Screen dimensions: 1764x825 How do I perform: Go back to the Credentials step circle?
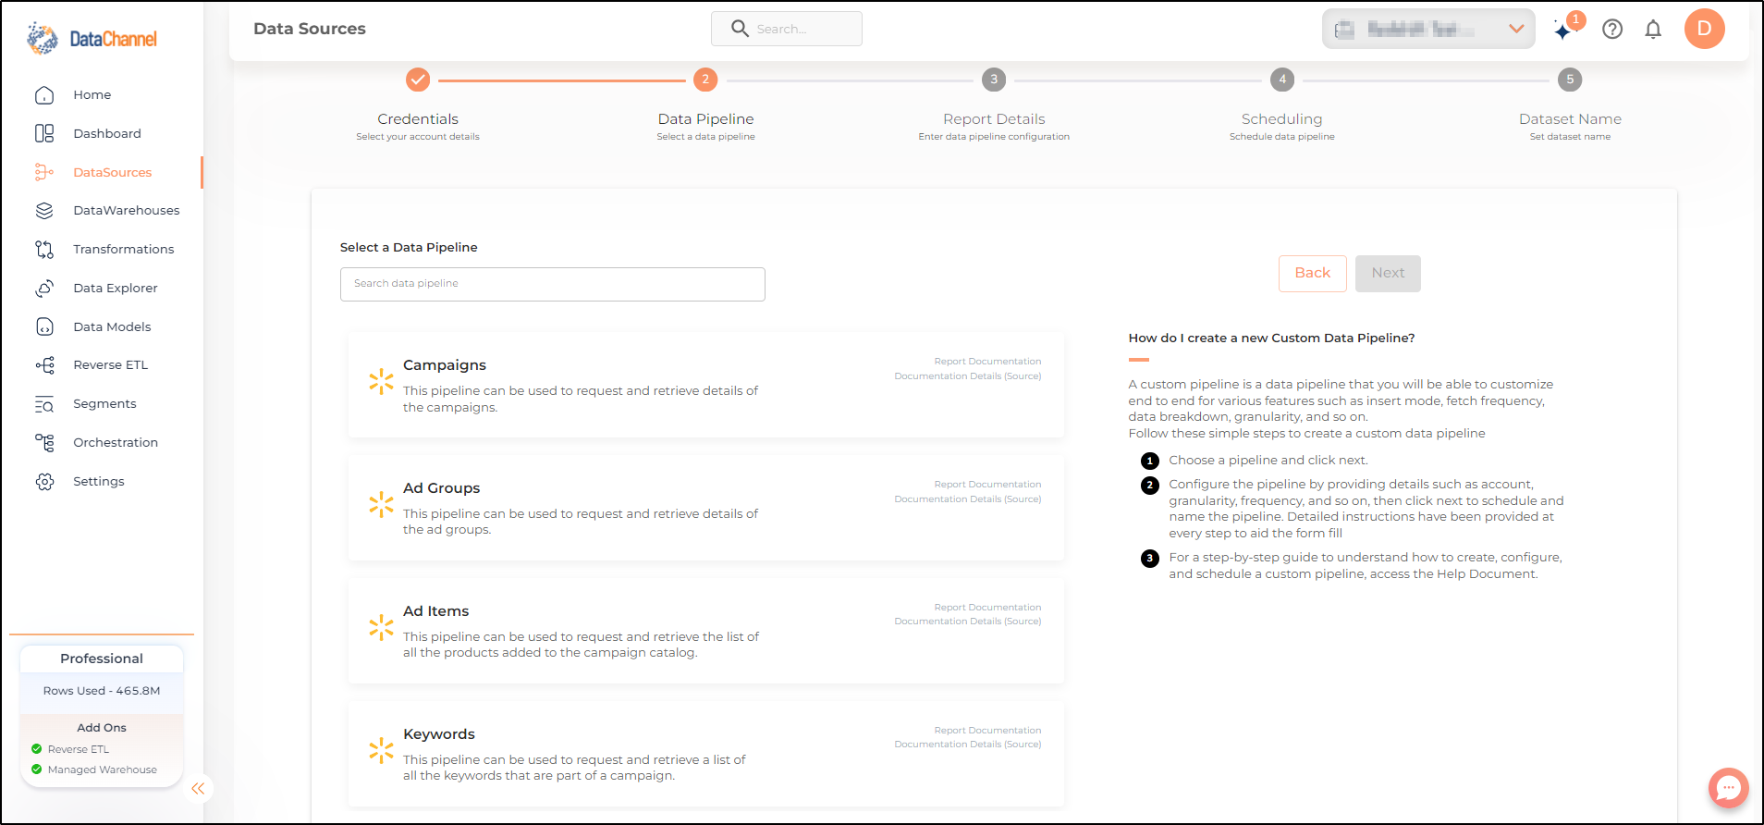click(418, 80)
